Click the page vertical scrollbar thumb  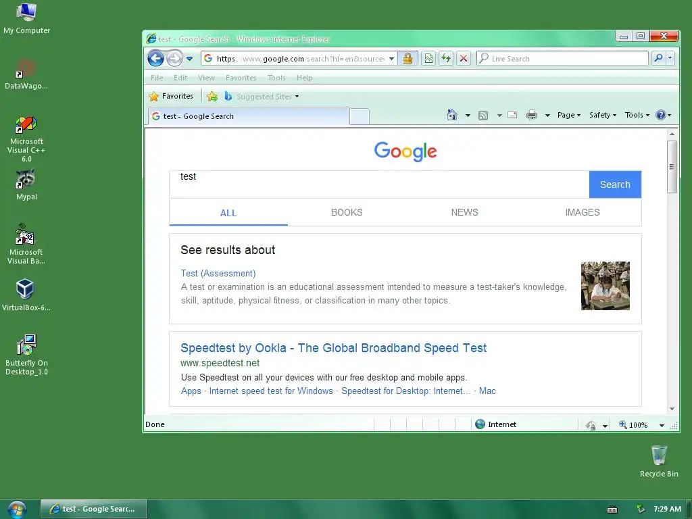click(x=672, y=167)
